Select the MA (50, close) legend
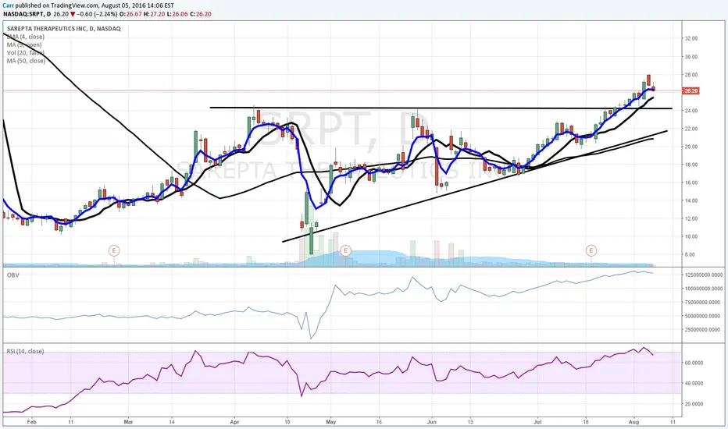The height and width of the screenshot is (429, 728). pos(26,61)
